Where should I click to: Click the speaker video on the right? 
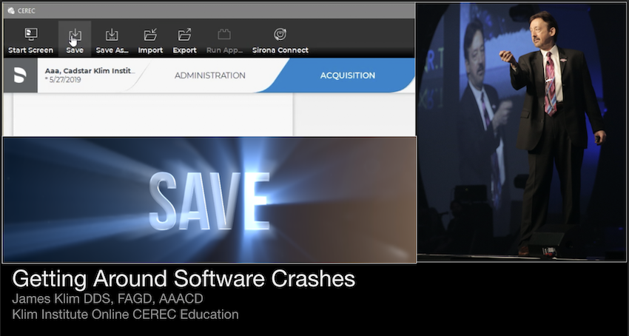(521, 132)
